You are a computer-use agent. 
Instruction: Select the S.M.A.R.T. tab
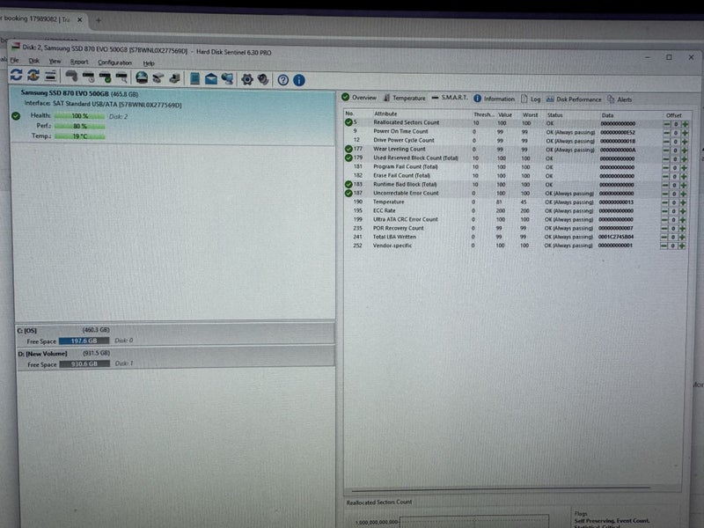click(x=450, y=98)
